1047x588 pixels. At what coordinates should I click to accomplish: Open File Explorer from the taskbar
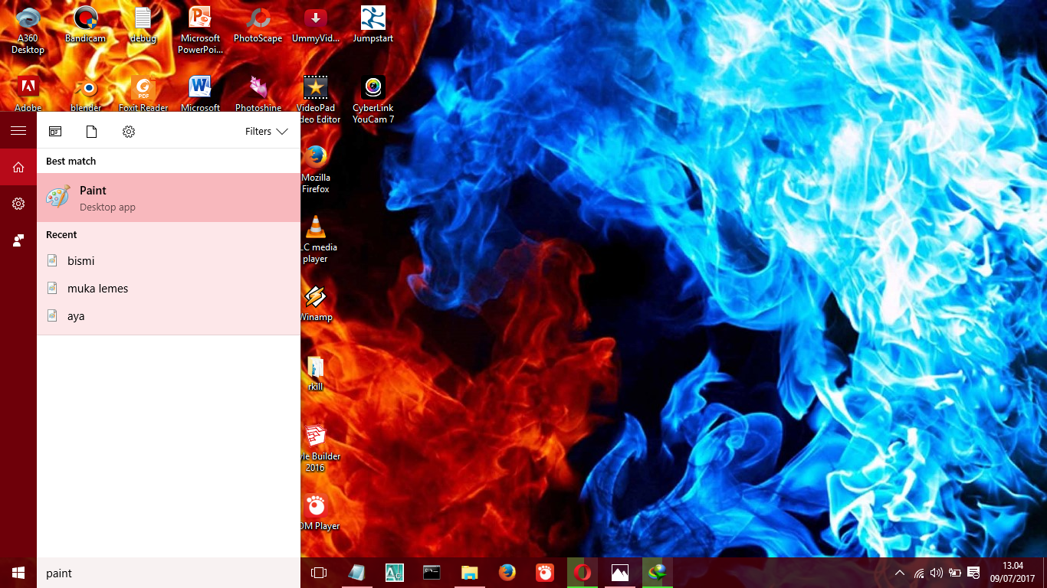[469, 573]
